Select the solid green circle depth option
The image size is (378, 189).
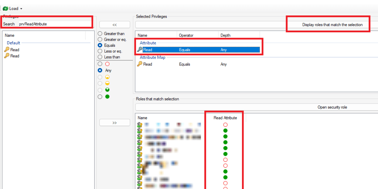pyautogui.click(x=100, y=97)
